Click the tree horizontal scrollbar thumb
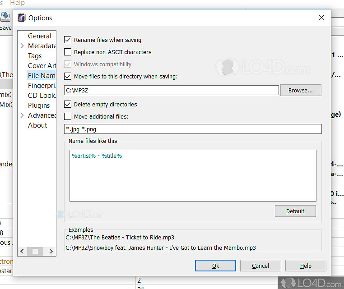Screen dimensions: 344x289 pyautogui.click(x=35, y=251)
